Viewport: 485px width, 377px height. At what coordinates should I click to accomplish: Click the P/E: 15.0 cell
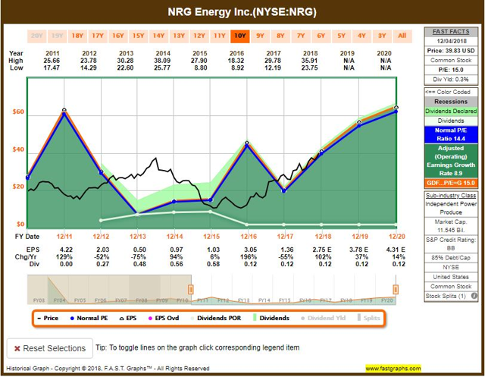[x=451, y=70]
